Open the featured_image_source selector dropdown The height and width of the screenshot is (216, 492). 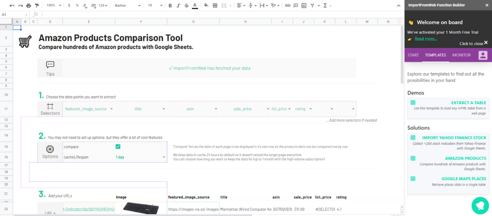111,109
